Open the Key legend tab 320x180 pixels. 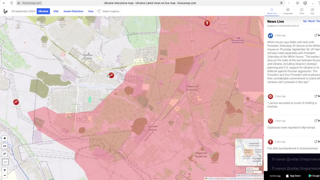[x=312, y=11]
